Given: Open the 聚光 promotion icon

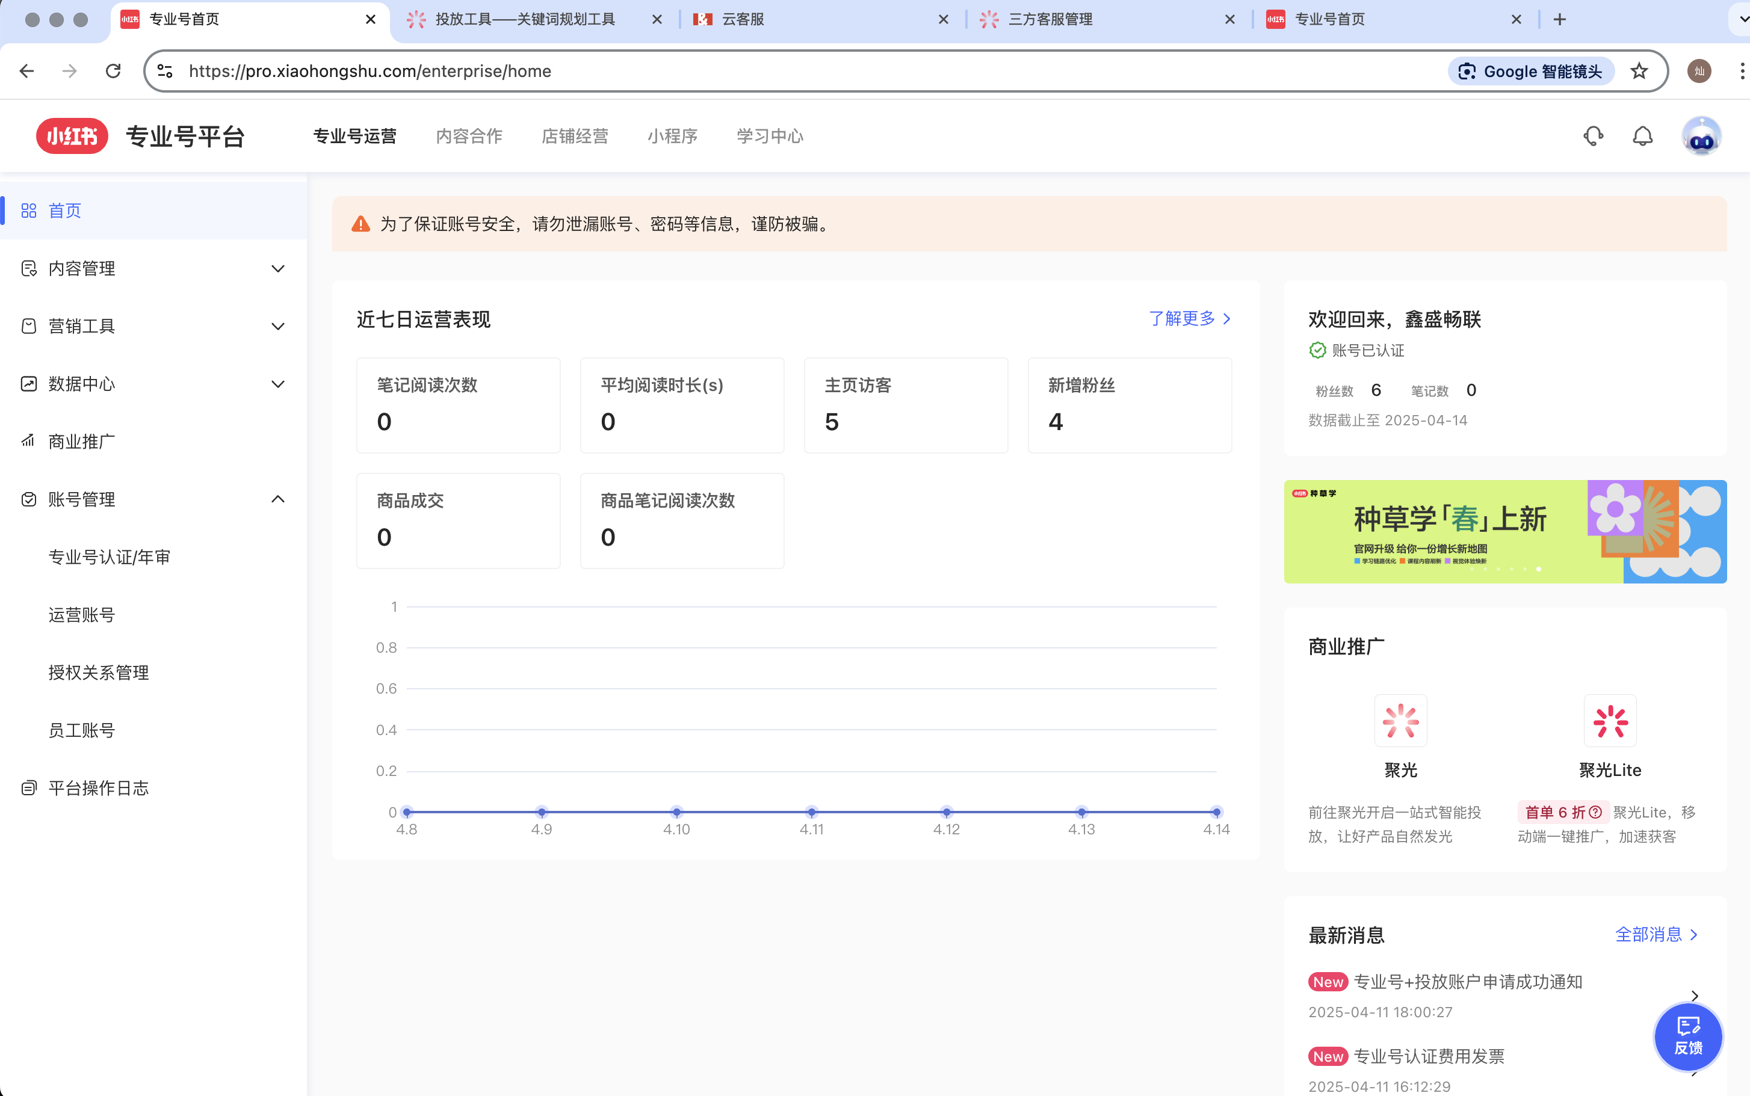Looking at the screenshot, I should coord(1400,721).
